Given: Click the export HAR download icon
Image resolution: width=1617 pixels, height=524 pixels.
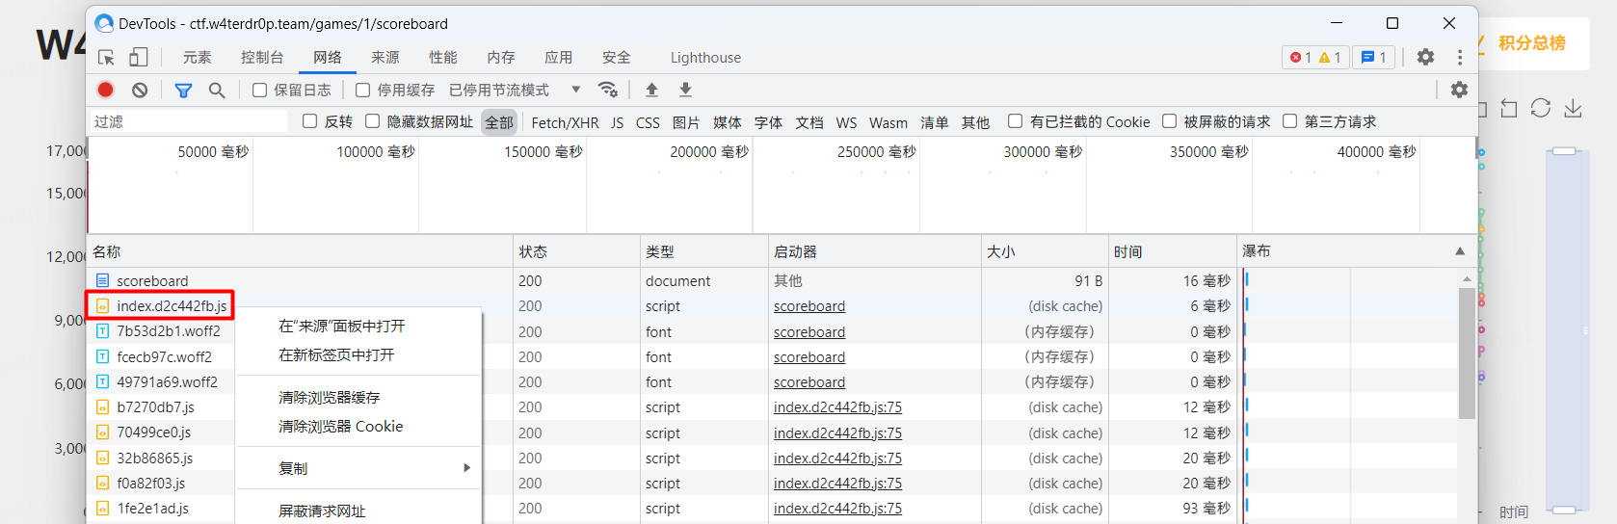Looking at the screenshot, I should 685,90.
